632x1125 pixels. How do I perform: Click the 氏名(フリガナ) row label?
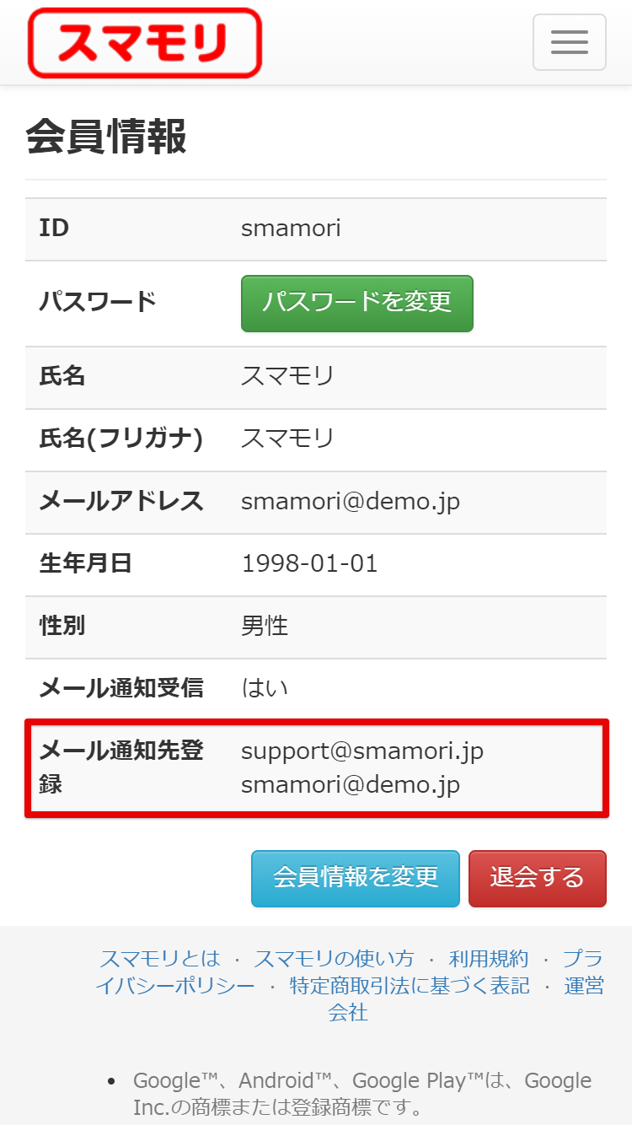[x=121, y=439]
